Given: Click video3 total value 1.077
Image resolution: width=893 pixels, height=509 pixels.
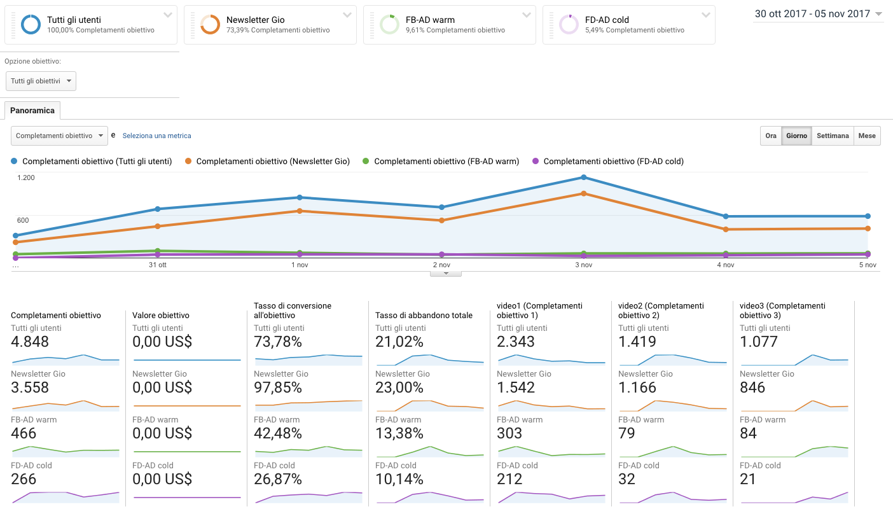Looking at the screenshot, I should click(759, 342).
